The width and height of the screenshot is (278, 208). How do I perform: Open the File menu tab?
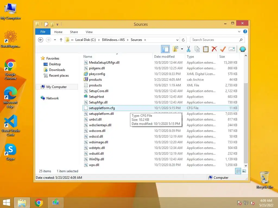(x=43, y=32)
